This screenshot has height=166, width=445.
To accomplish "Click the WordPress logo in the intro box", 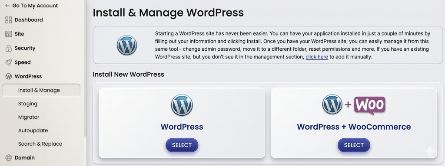I will (x=127, y=45).
